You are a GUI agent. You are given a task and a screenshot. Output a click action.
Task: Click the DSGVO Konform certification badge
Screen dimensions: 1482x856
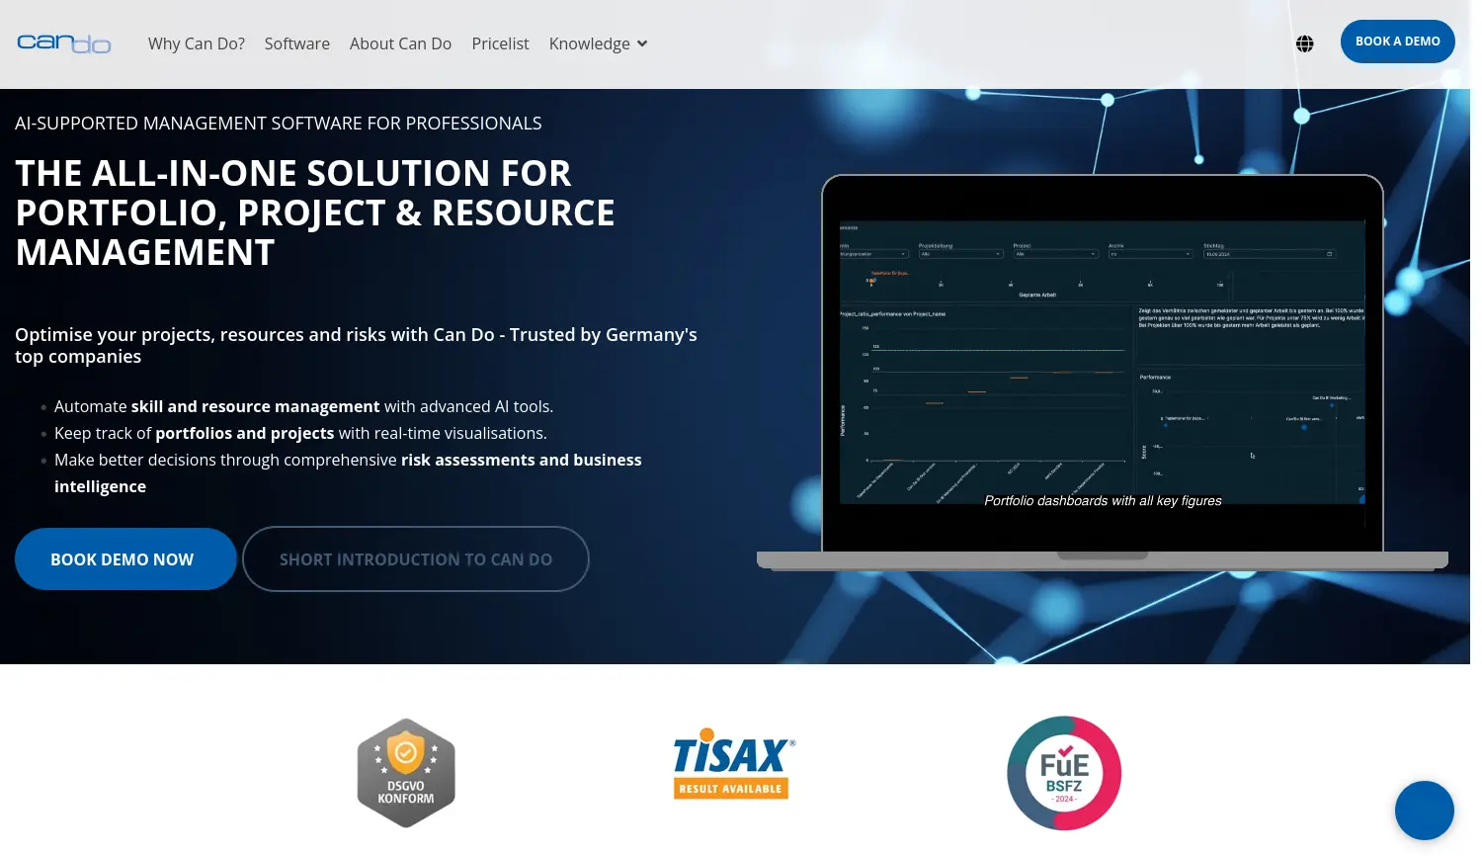click(x=406, y=772)
